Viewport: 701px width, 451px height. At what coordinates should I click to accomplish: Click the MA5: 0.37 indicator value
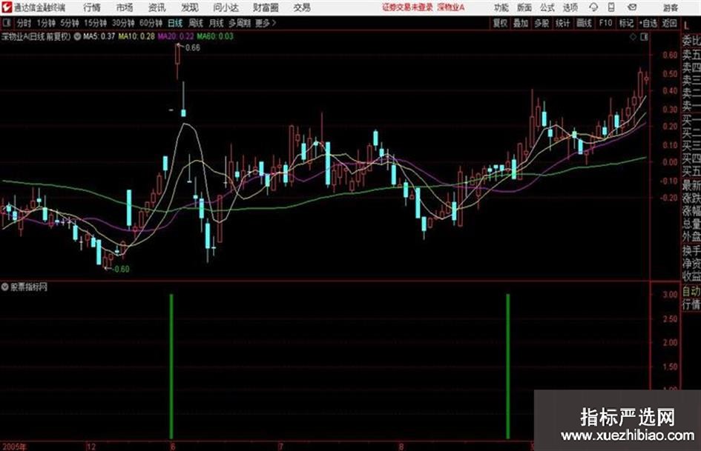pyautogui.click(x=99, y=36)
